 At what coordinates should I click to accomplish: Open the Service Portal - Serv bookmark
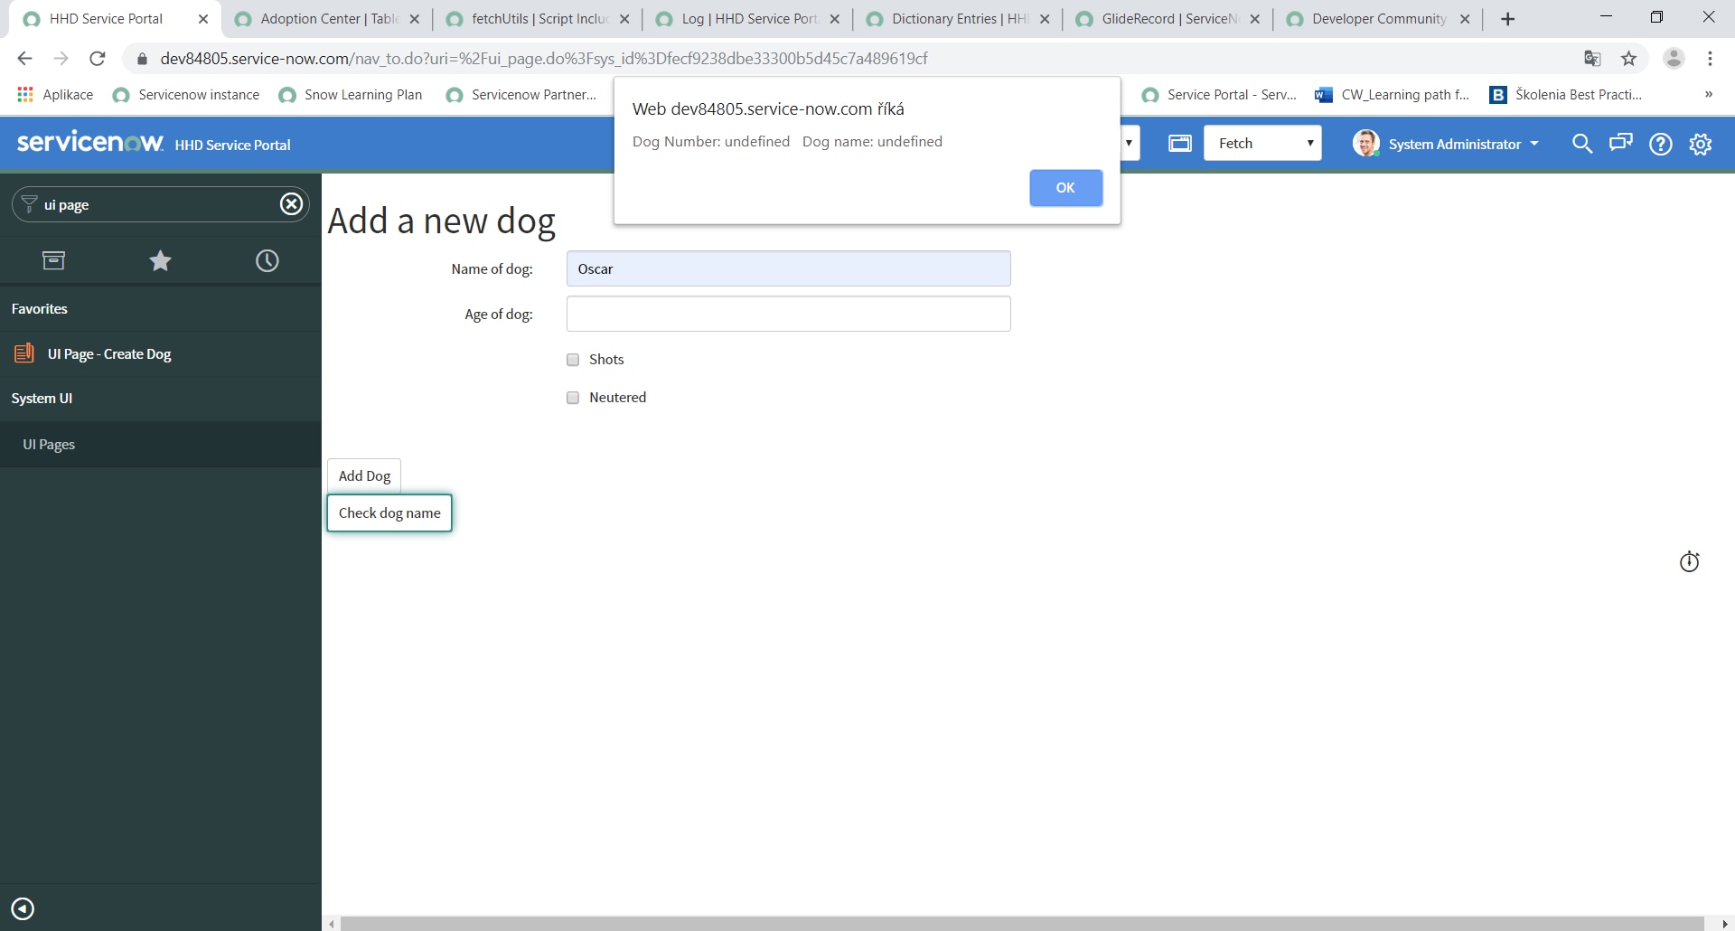[1219, 95]
